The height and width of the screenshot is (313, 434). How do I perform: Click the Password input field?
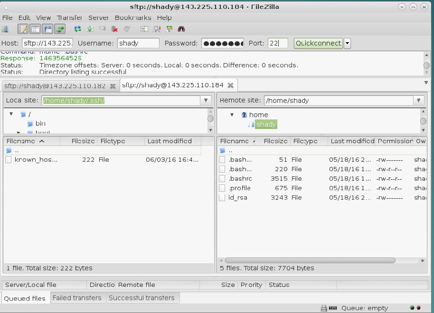pos(223,43)
